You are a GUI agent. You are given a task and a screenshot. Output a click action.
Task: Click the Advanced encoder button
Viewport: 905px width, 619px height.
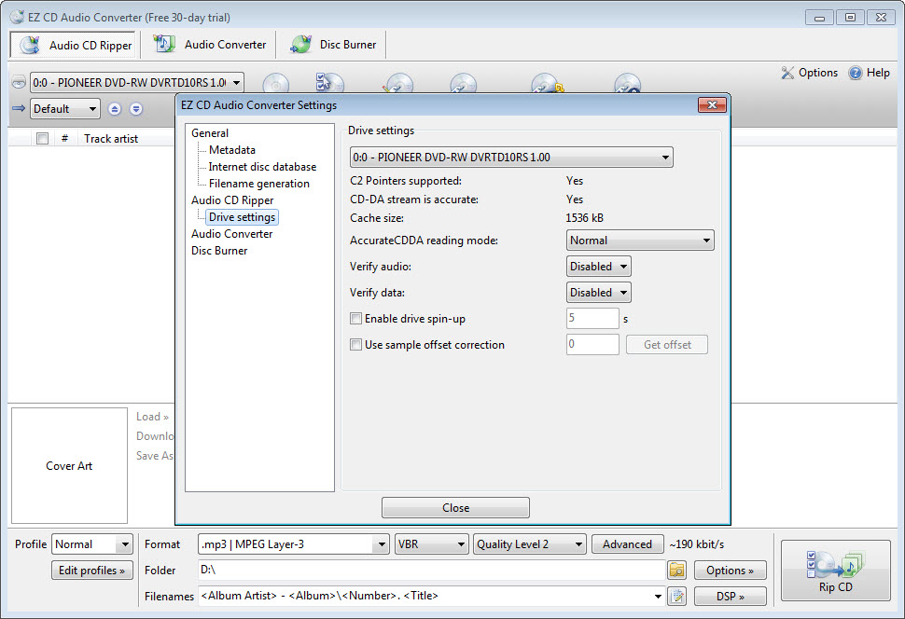click(x=627, y=544)
